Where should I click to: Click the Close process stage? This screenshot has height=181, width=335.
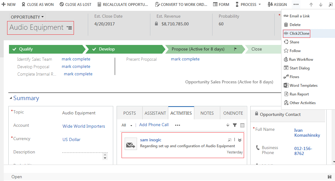[263, 49]
